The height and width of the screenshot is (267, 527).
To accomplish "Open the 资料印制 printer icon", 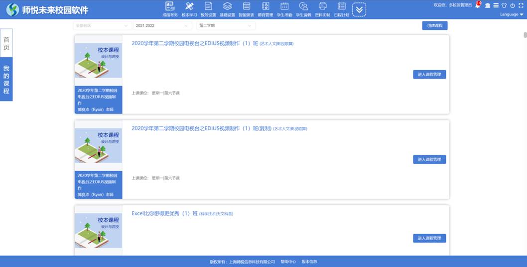I will click(323, 9).
